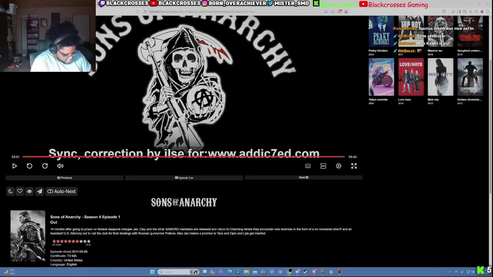The image size is (493, 277).
Task: Click 'Sons of Anarchy - Season 4 Episode 1' heading
Action: [x=85, y=217]
